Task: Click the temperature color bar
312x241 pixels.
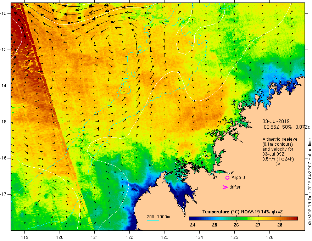Action: [243, 219]
